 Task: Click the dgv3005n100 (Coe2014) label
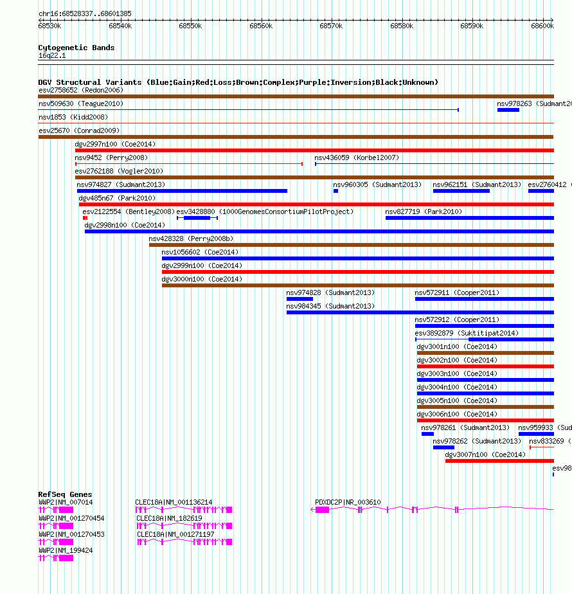click(x=457, y=401)
